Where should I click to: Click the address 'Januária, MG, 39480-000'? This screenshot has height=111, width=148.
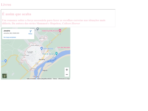(x=11, y=33)
